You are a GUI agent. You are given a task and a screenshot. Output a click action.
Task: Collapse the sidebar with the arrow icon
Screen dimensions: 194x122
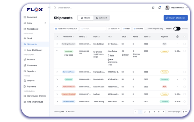pos(49,8)
